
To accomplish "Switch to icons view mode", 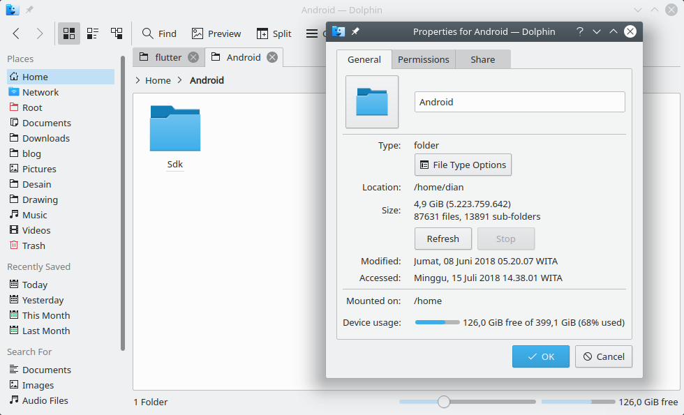I will (x=68, y=33).
